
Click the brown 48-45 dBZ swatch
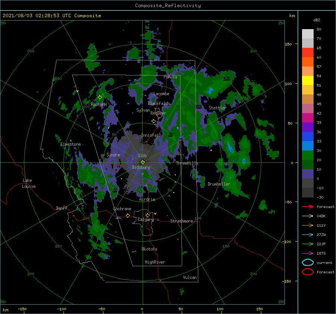[308, 99]
